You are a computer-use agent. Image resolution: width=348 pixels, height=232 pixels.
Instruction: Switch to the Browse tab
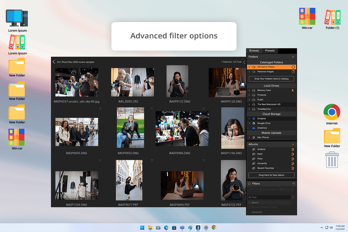pyautogui.click(x=254, y=51)
